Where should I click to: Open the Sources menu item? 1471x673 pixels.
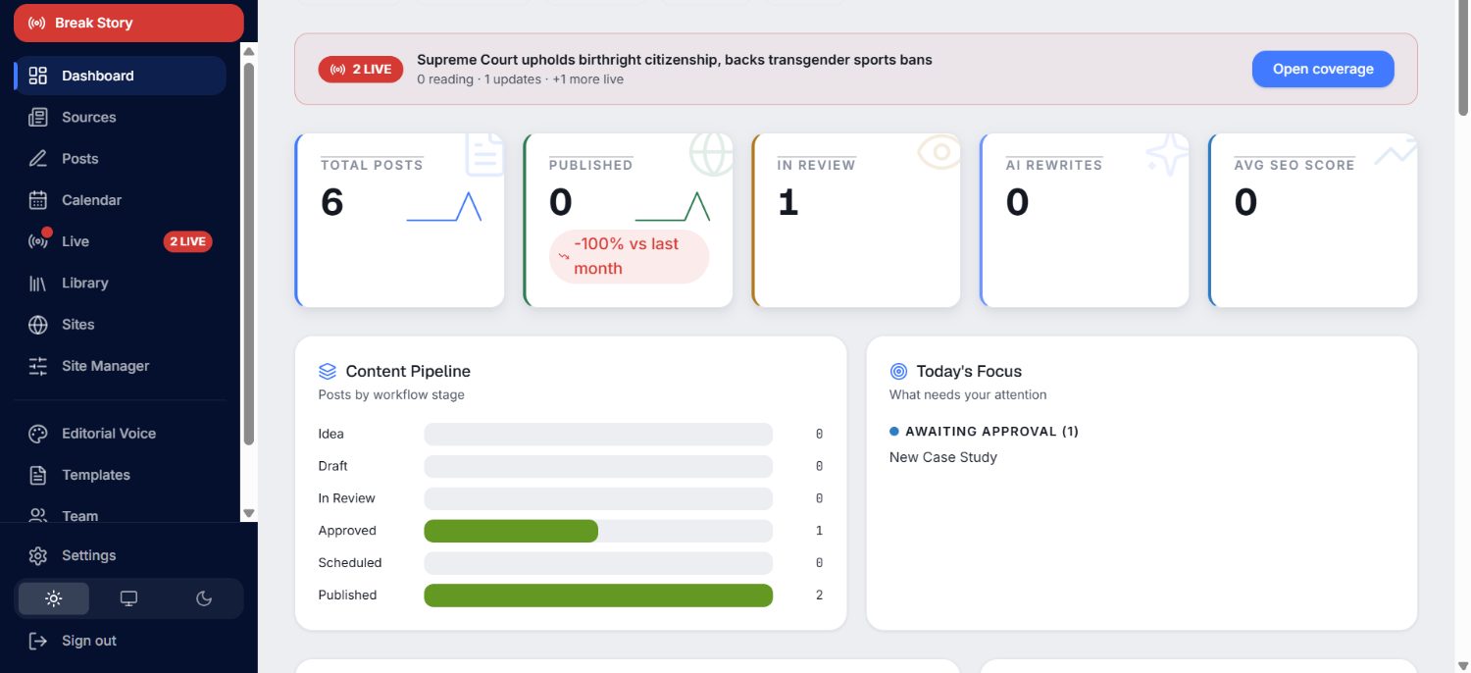coord(120,118)
